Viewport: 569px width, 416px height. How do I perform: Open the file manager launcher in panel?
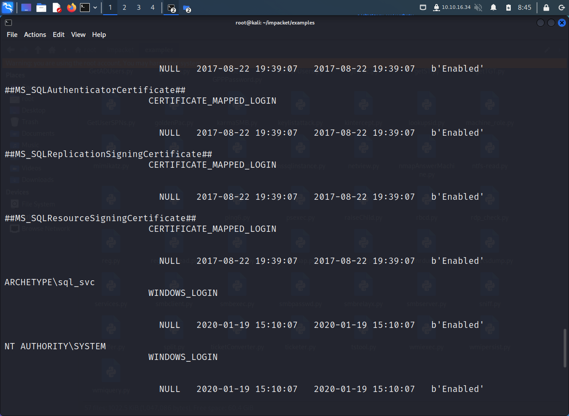pyautogui.click(x=41, y=8)
